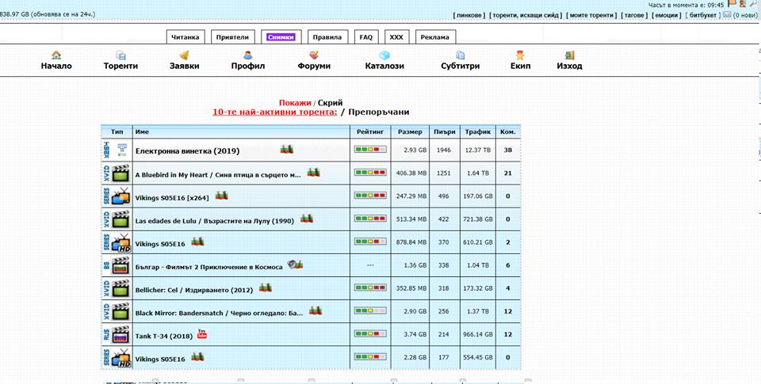
Task: Click Покажи to show the torrent list
Action: (x=295, y=103)
